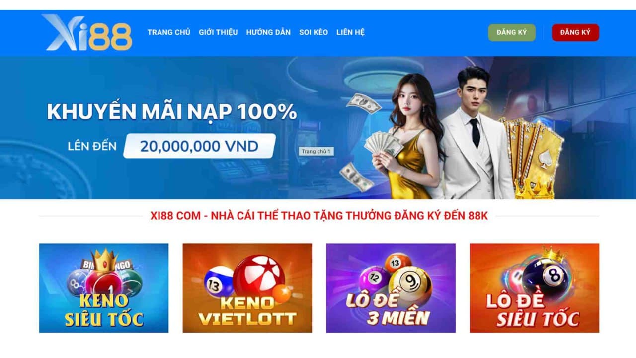Viewport: 636px width, 358px height.
Task: Open the Soi Kèo section
Action: coord(314,32)
